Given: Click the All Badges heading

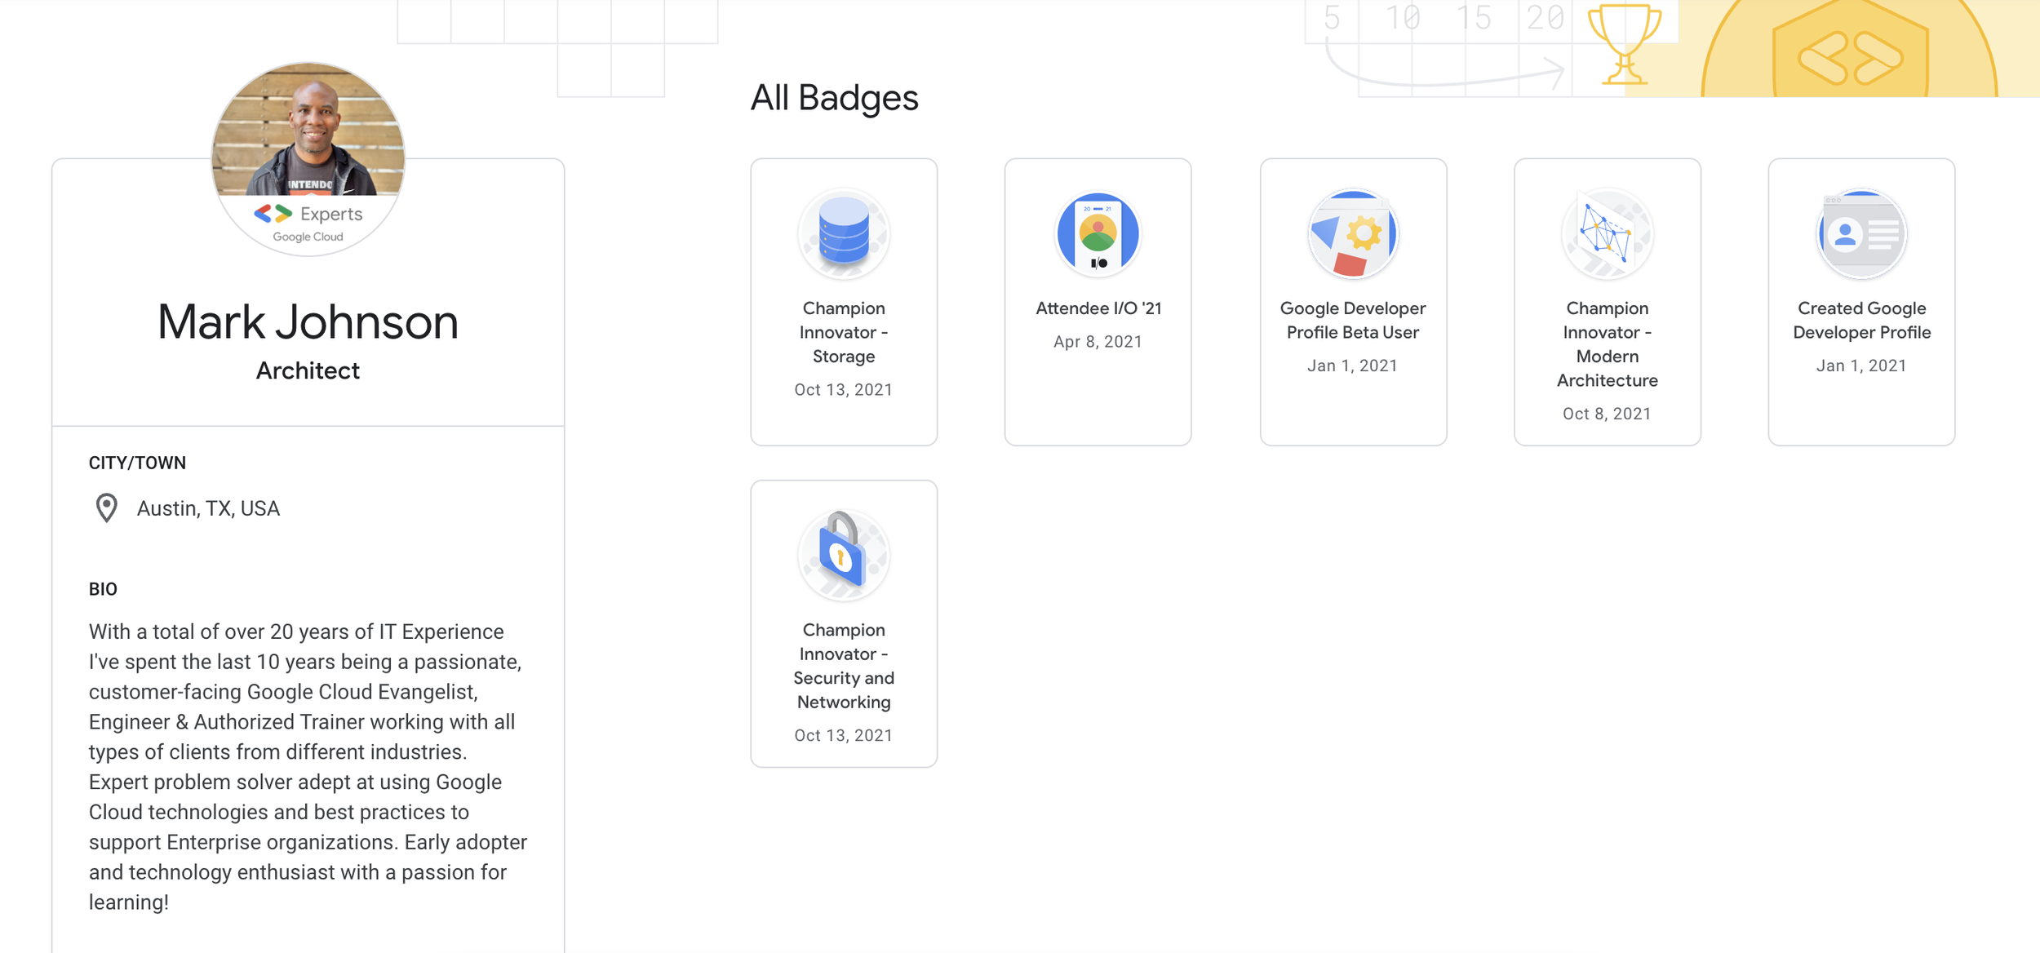Looking at the screenshot, I should (836, 98).
